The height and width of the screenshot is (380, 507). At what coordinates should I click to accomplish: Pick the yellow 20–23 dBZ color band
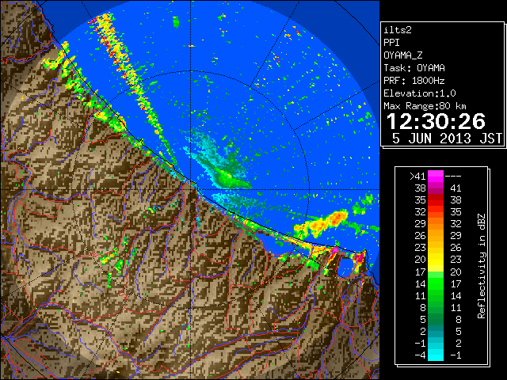click(x=436, y=260)
